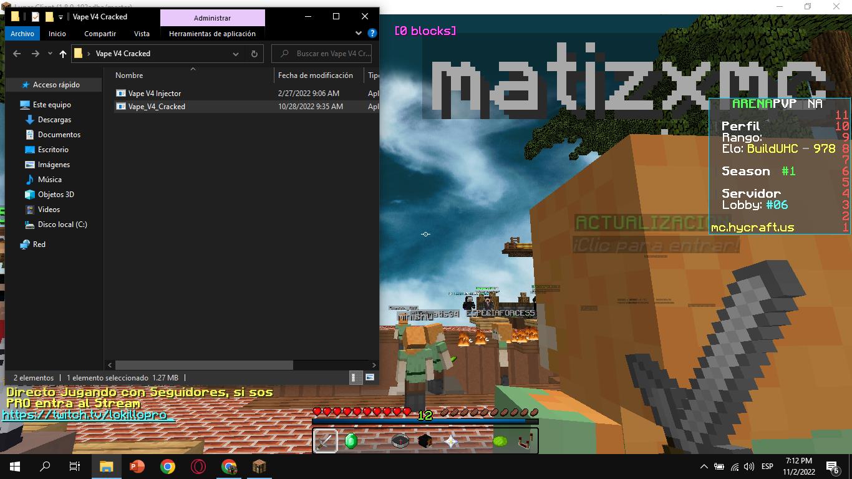This screenshot has width=852, height=479.
Task: Open the Vista ribbon tab
Action: click(142, 34)
